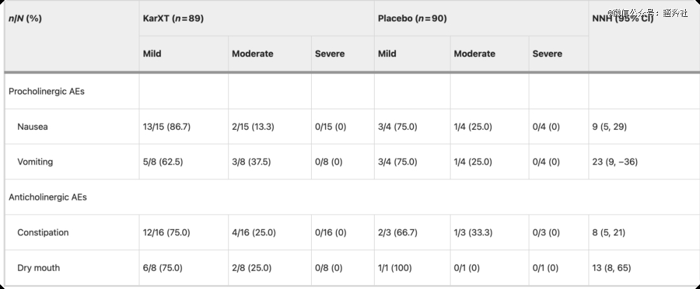The height and width of the screenshot is (289, 700).
Task: Click the Procholinergic AEs row label
Action: (x=47, y=91)
